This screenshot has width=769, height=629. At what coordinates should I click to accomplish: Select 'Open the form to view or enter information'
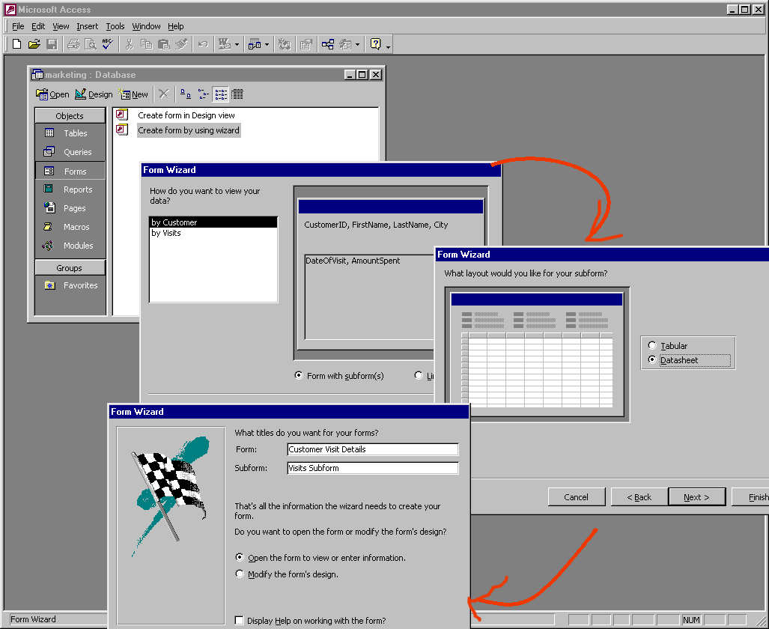pos(240,557)
